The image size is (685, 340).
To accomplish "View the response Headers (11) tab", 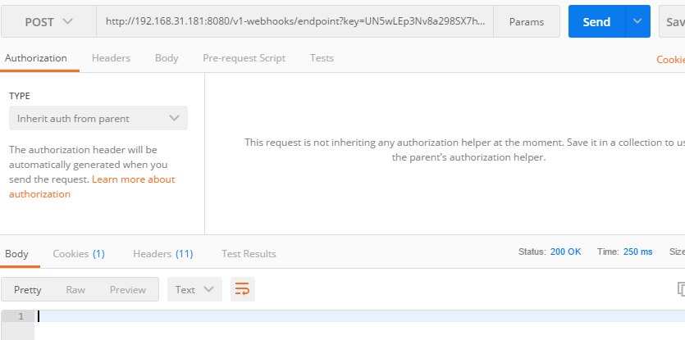I will [162, 254].
